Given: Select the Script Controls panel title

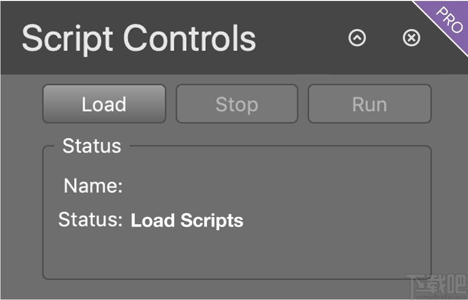Looking at the screenshot, I should pos(139,39).
